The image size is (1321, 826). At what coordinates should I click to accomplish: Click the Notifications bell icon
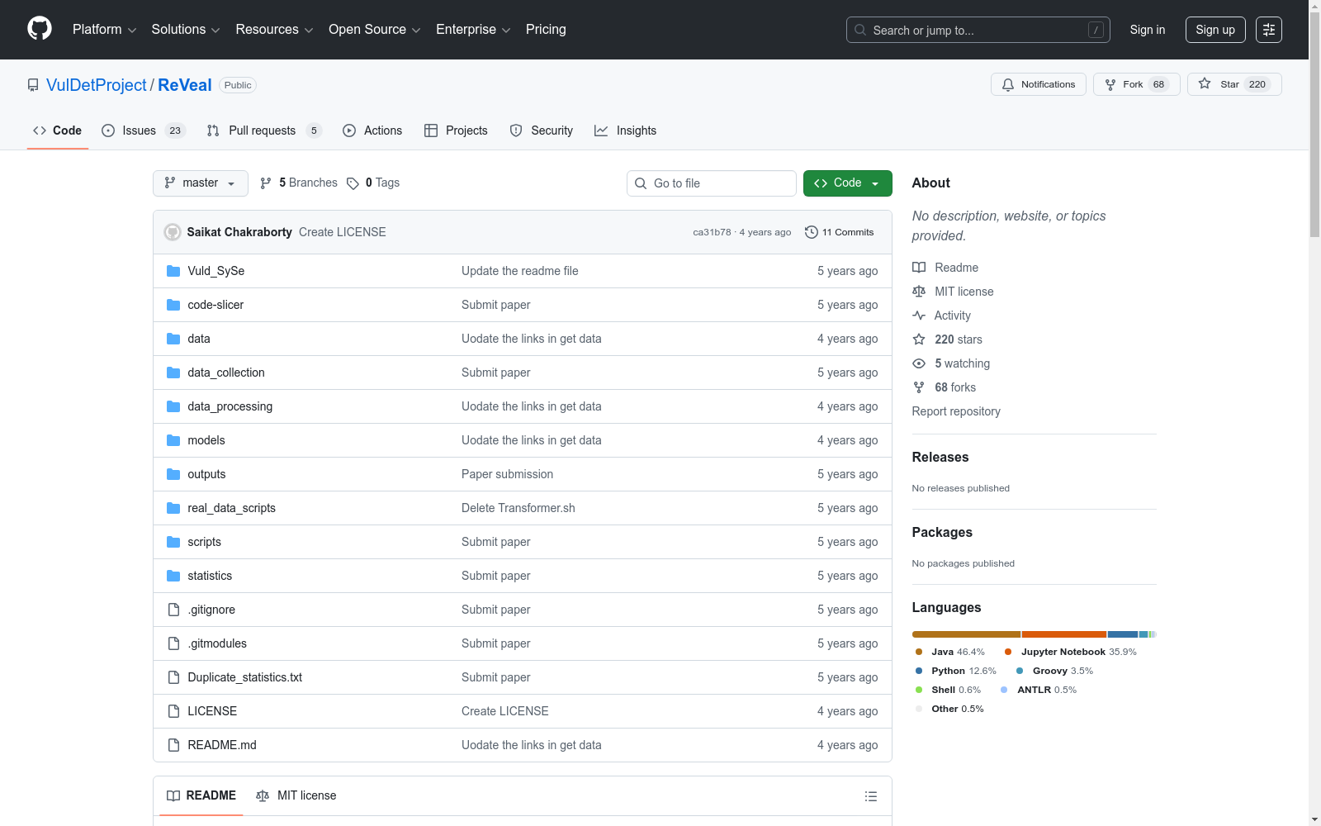pyautogui.click(x=1008, y=84)
